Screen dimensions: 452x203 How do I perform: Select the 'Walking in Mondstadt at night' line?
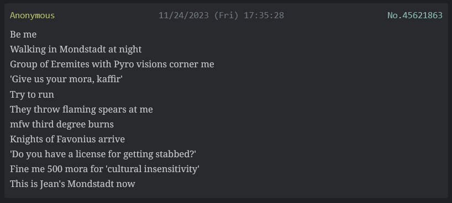[76, 49]
